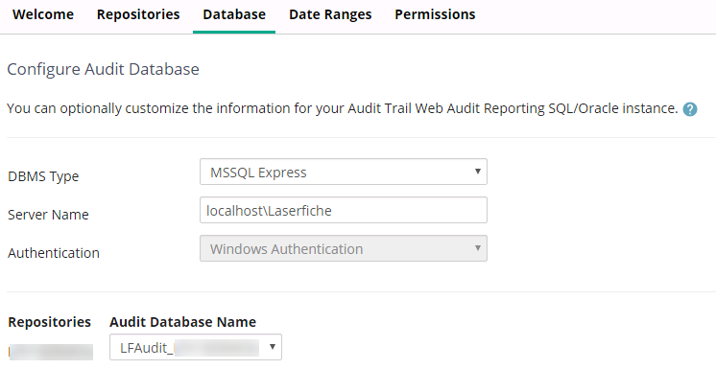
Task: Click the DBMS Type label
Action: click(43, 176)
